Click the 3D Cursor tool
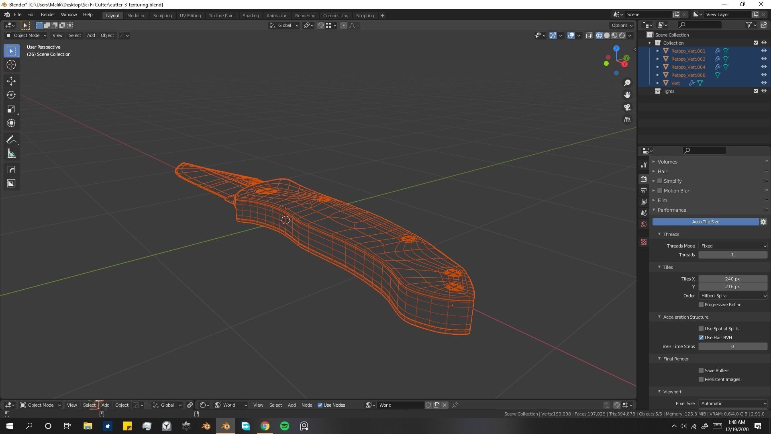The image size is (771, 434). pos(11,65)
